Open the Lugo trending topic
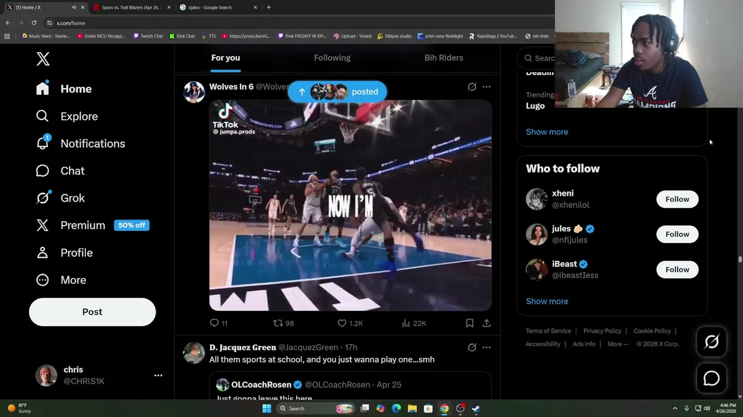 (x=535, y=106)
